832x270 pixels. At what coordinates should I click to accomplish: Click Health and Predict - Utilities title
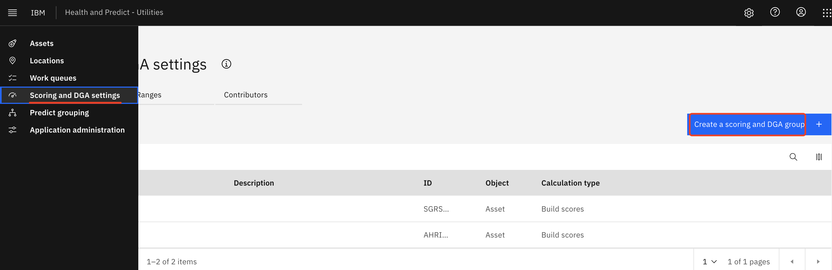tap(114, 12)
